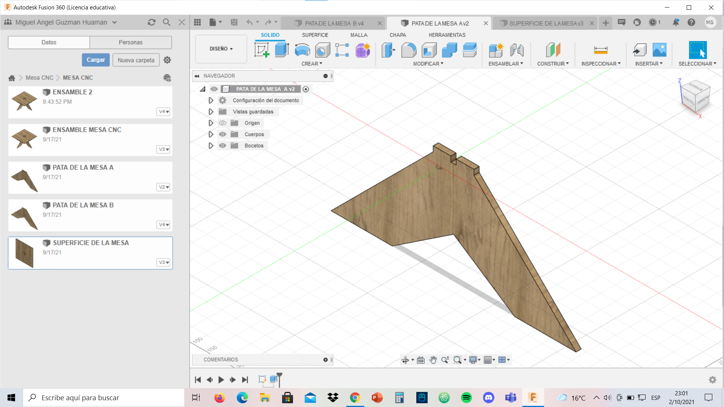Select the Insert Decal image tool
The width and height of the screenshot is (724, 407).
coord(660,50)
